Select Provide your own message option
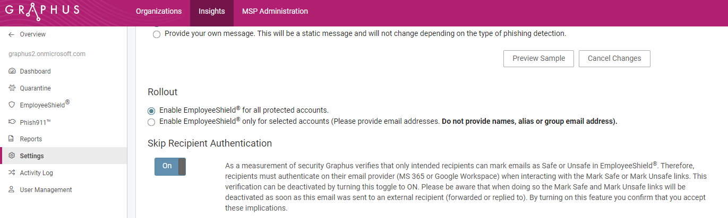 tap(156, 34)
